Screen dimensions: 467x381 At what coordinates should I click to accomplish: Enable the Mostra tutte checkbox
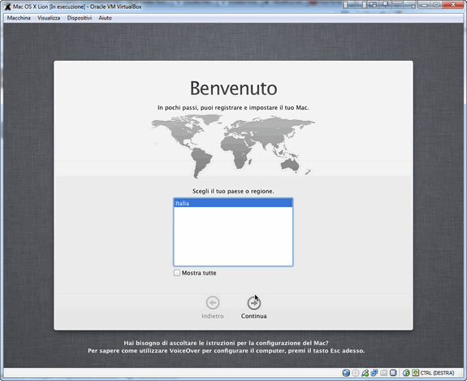click(177, 273)
